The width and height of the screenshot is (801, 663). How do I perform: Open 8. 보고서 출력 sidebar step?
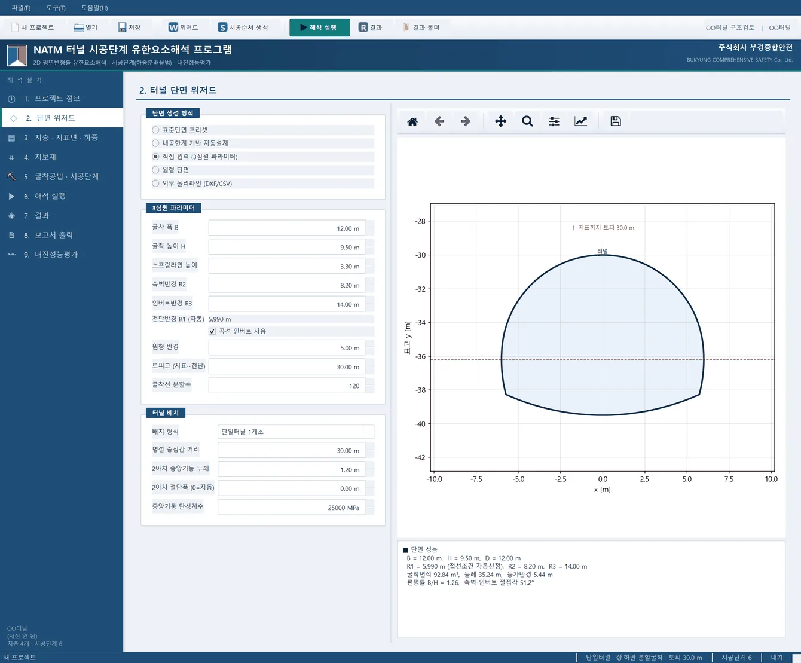(x=62, y=235)
